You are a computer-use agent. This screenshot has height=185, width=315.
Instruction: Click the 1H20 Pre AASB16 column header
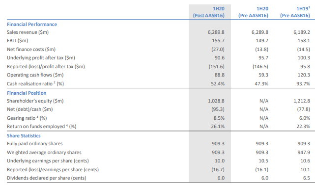point(253,12)
